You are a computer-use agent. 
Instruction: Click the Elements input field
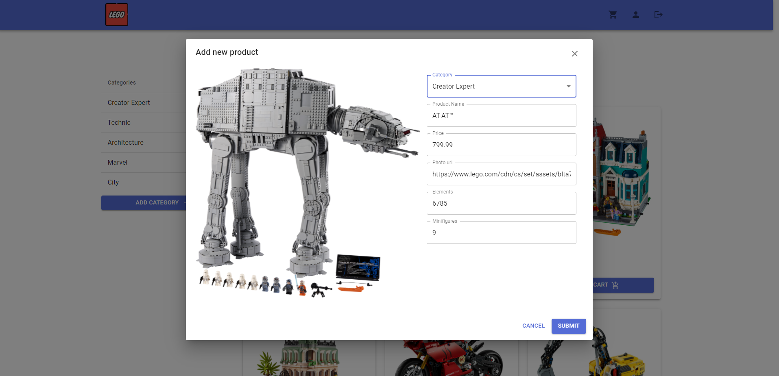(501, 203)
